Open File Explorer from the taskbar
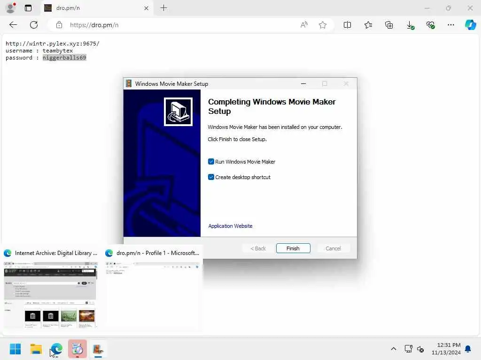Screen dimensions: 481x360 click(36, 349)
